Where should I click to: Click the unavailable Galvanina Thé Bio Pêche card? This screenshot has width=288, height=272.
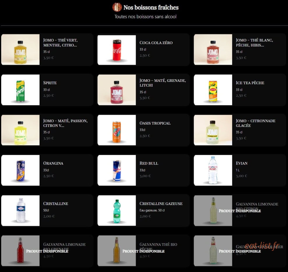[144, 251]
